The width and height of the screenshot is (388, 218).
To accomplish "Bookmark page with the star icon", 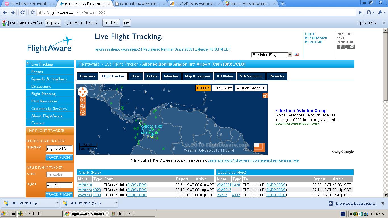I will tap(33, 12).
